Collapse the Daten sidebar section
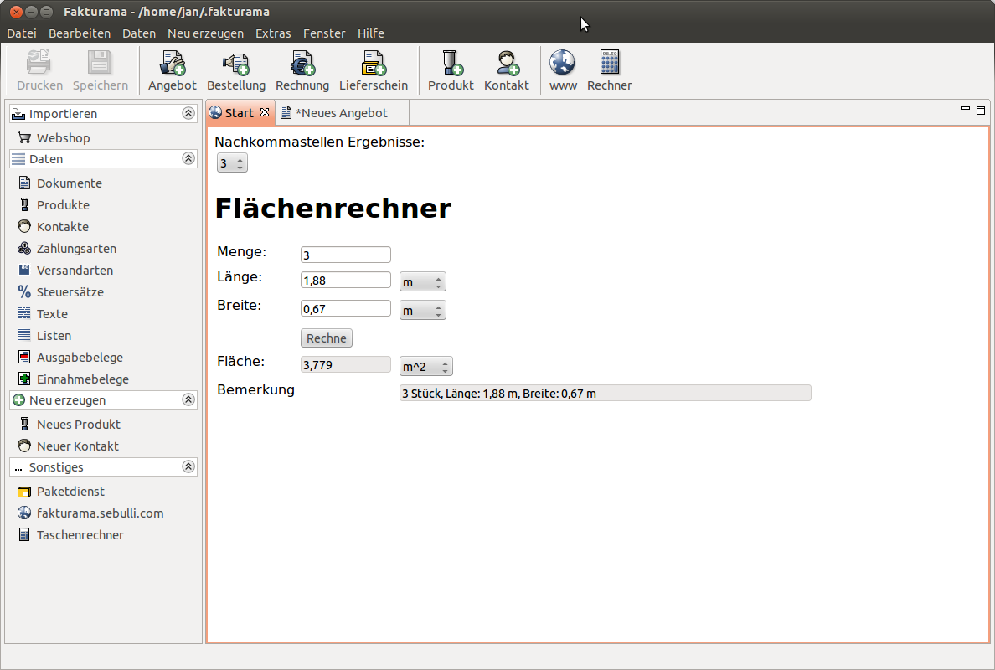995x670 pixels. point(188,158)
